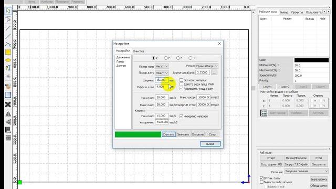Click right tab scroll arrow in panel
The image size is (336, 189).
329,12
